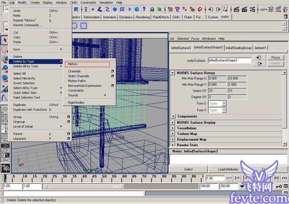Click status line input connections icon

click(x=211, y=9)
